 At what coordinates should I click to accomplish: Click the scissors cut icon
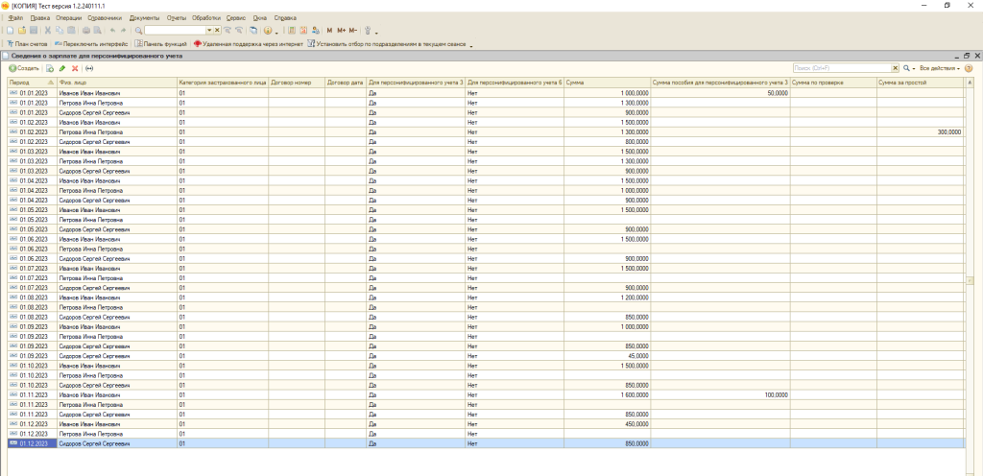tap(47, 31)
